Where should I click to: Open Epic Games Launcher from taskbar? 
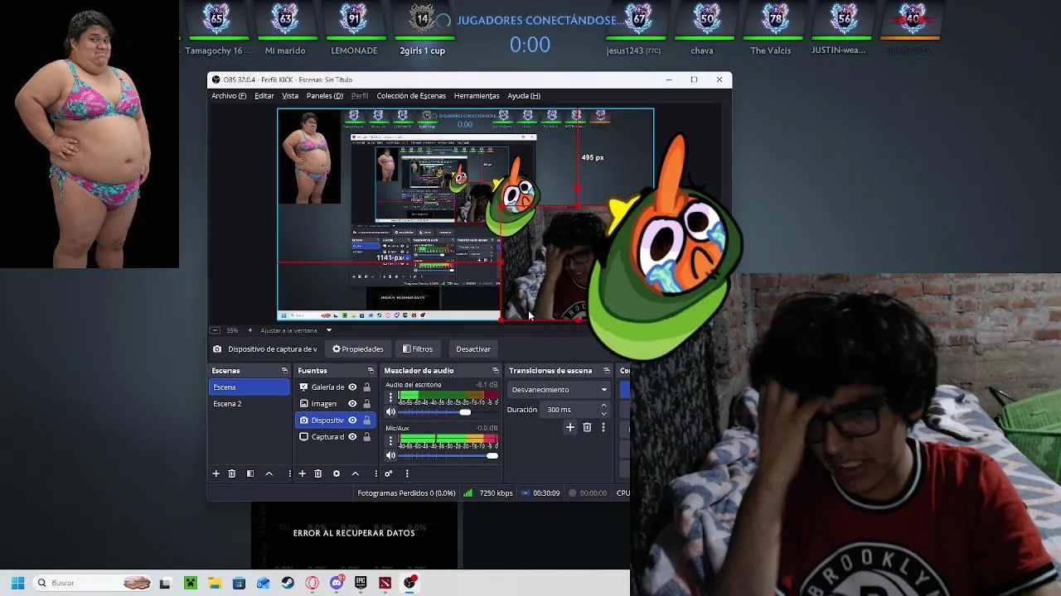(x=361, y=583)
